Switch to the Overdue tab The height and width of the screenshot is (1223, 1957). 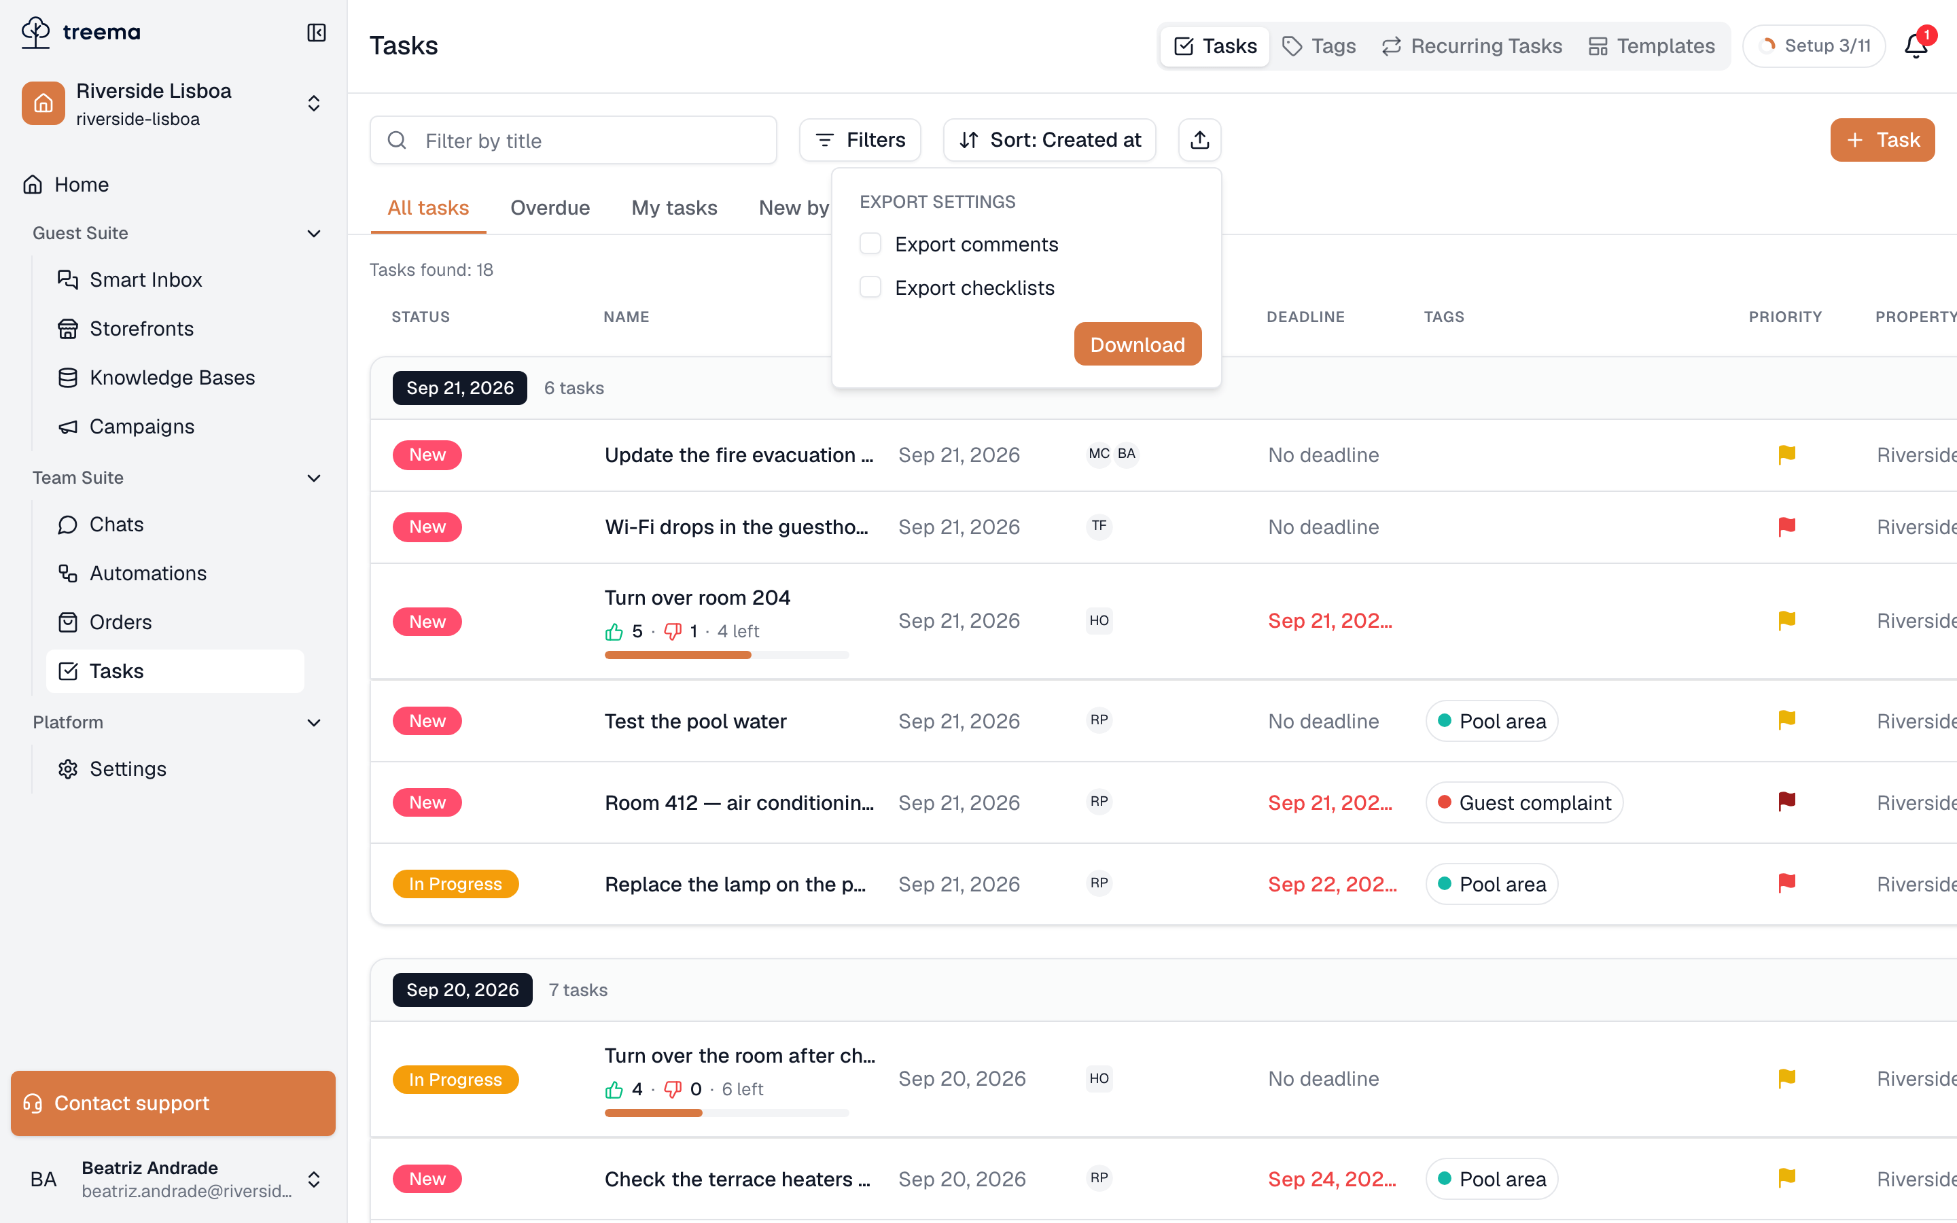point(550,208)
